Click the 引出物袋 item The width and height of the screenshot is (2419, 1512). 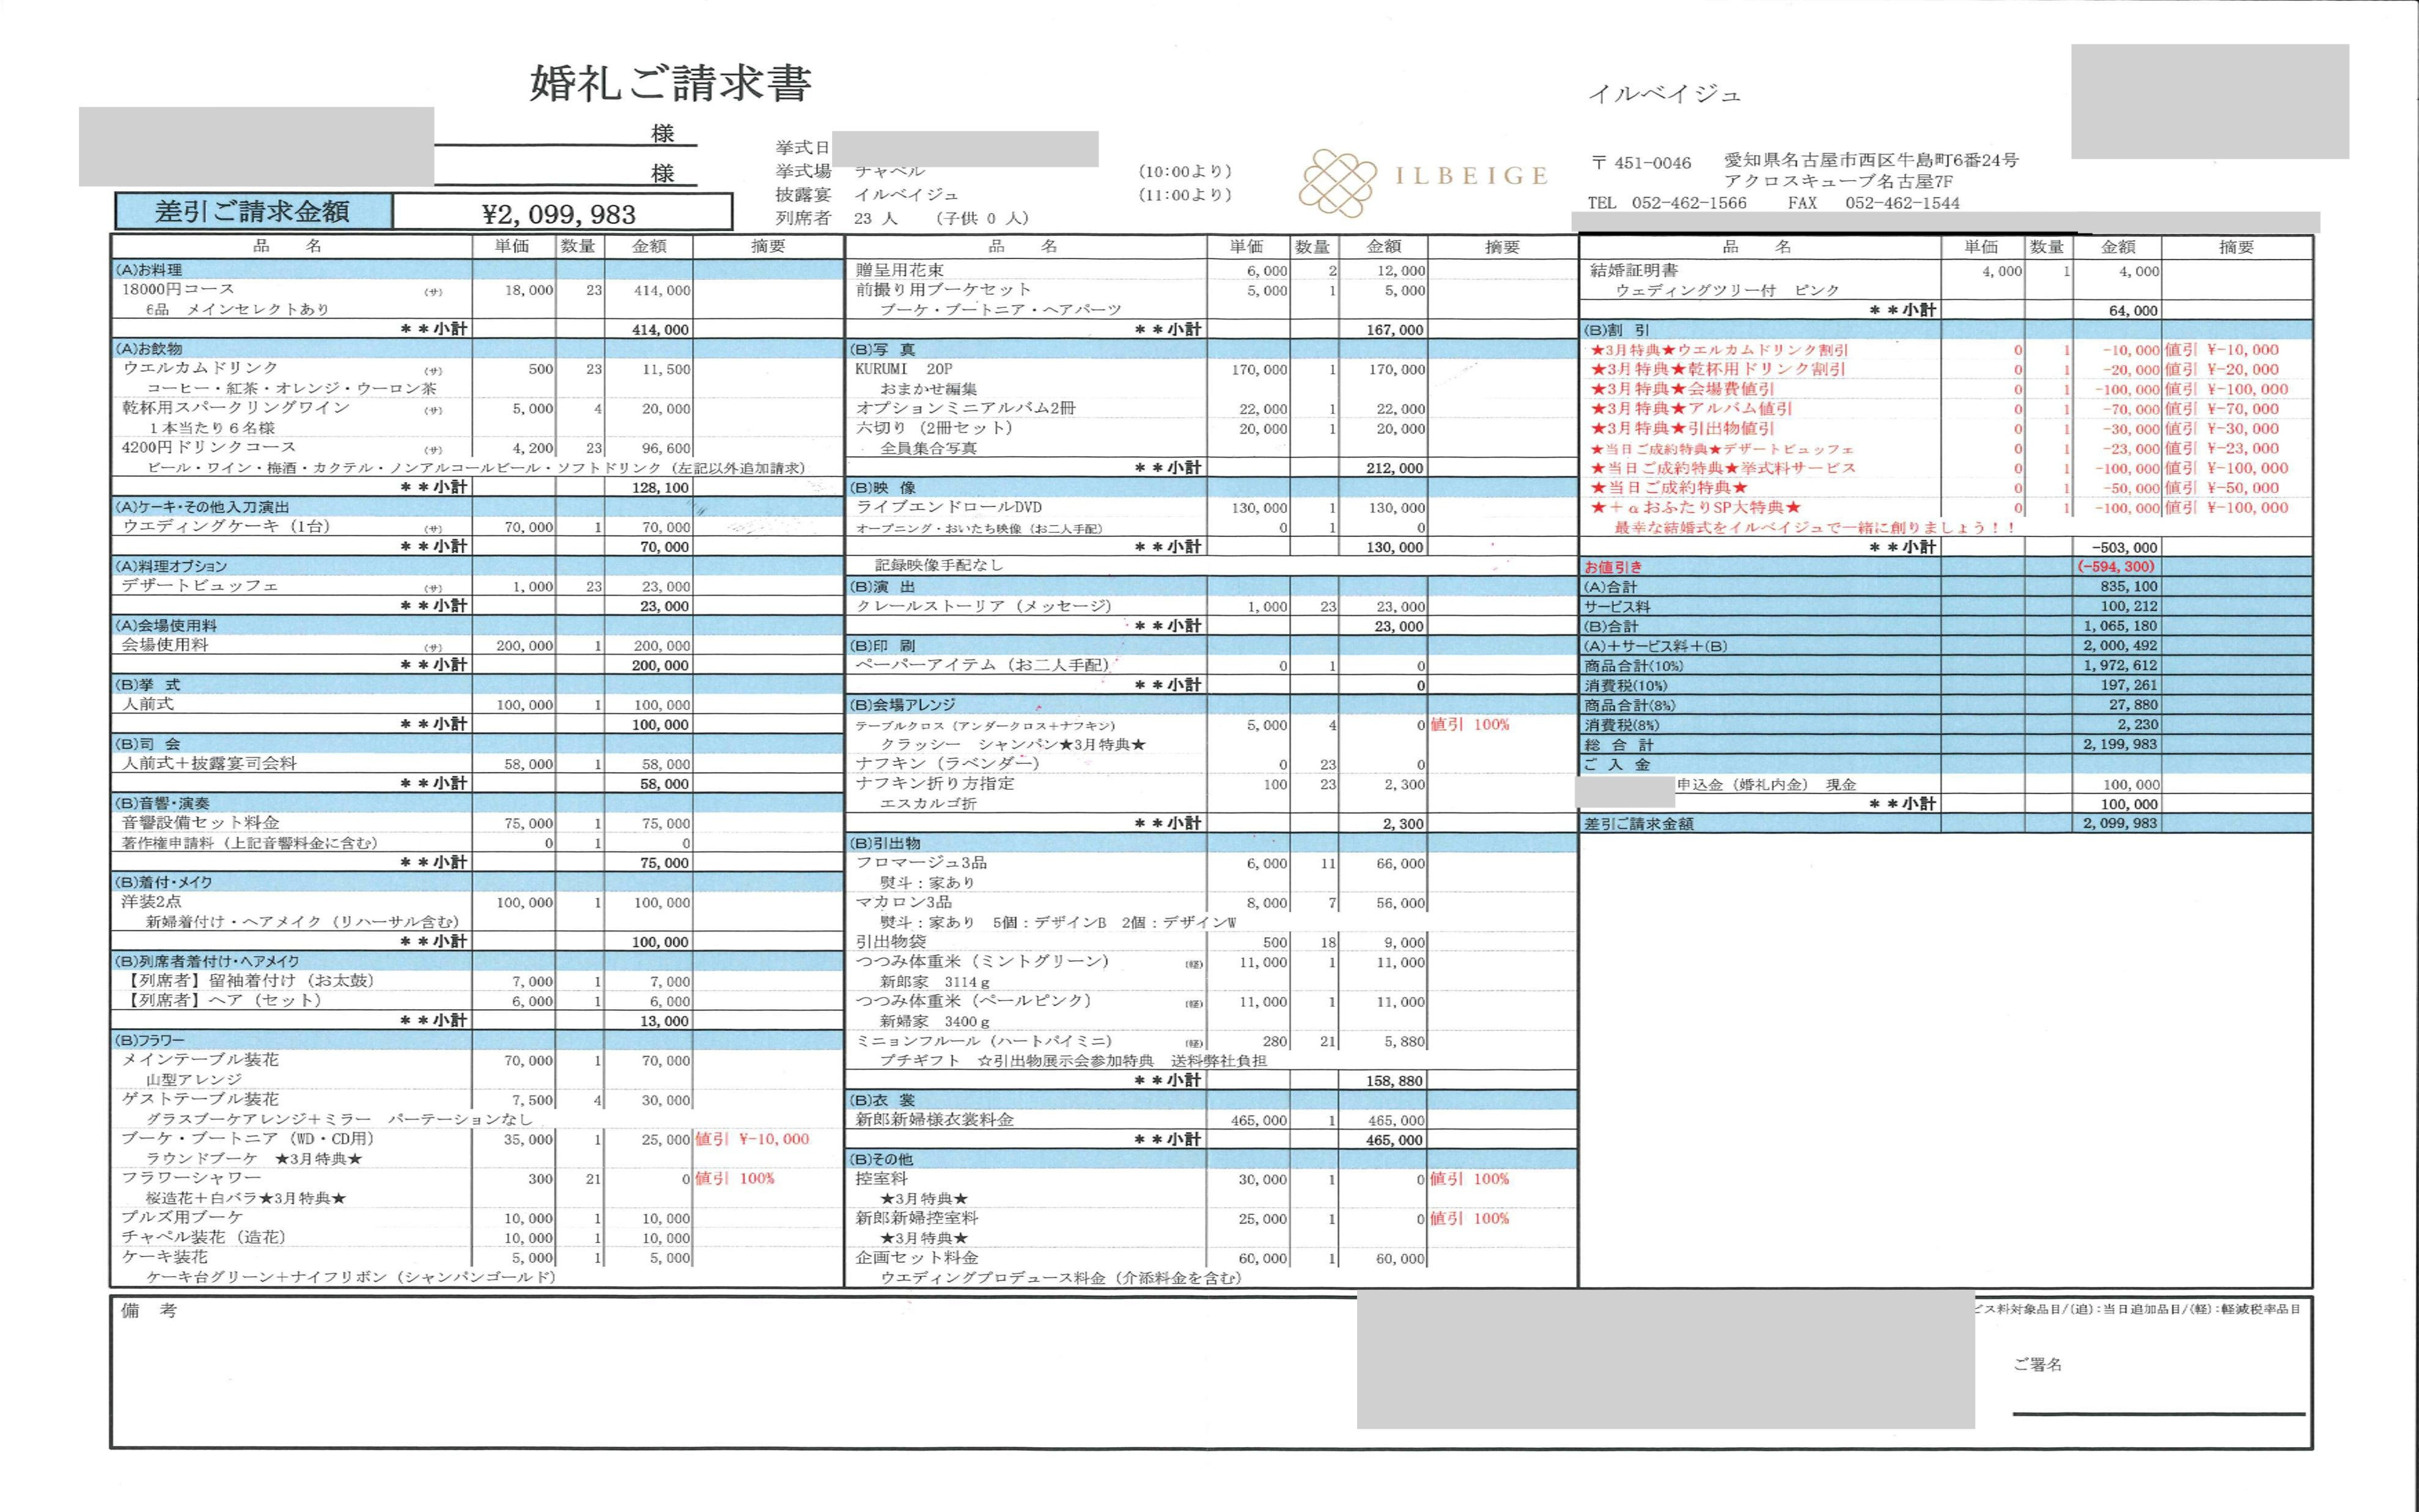890,942
